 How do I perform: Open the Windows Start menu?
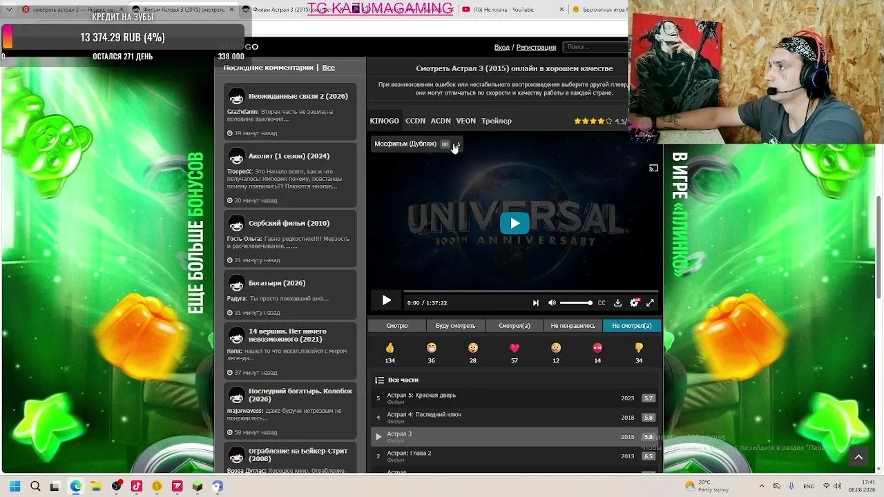pos(15,487)
